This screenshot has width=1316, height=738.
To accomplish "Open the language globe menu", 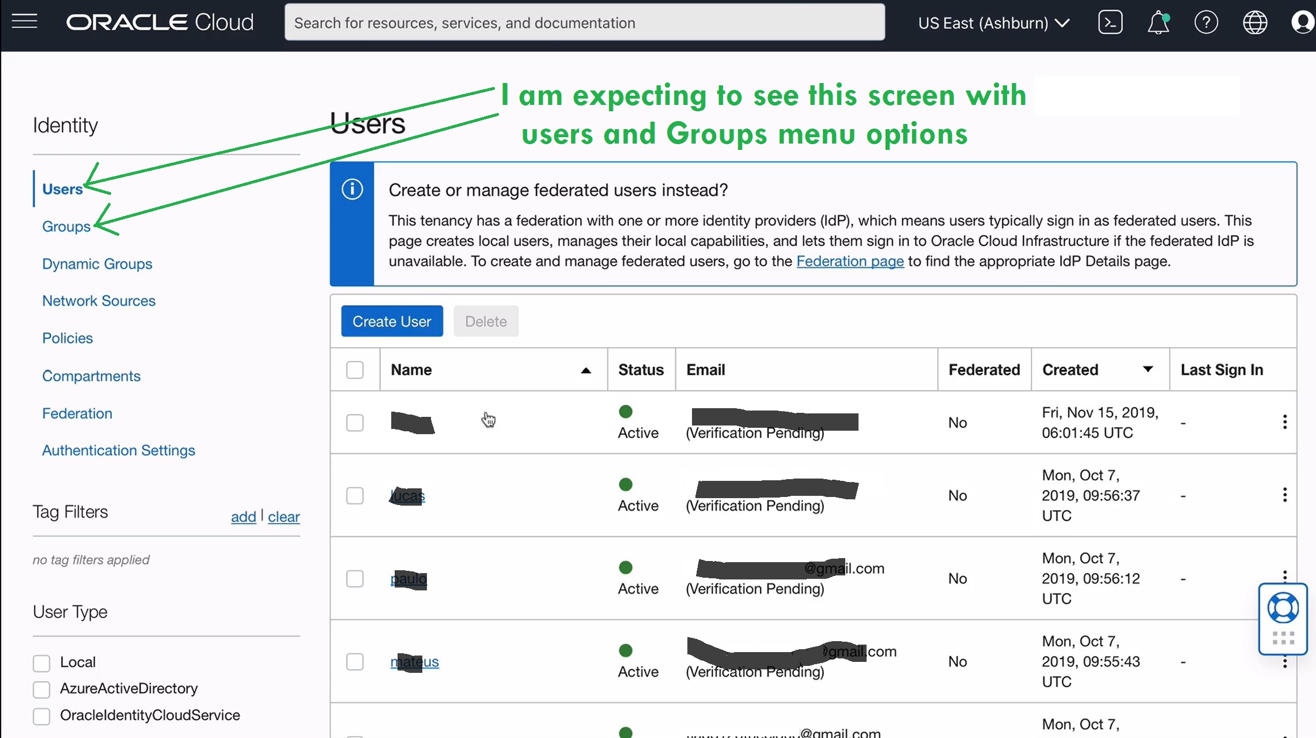I will coord(1254,22).
